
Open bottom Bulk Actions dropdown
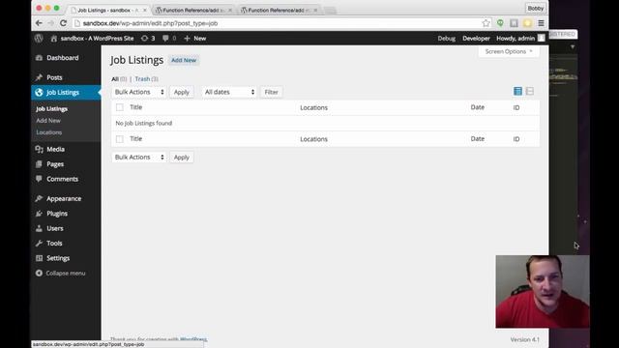(x=139, y=157)
